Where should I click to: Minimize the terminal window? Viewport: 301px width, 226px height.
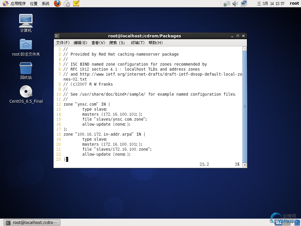tap(232, 36)
